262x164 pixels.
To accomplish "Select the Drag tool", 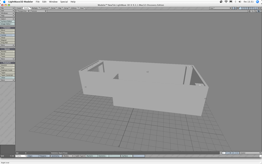I will (x=7, y=33).
